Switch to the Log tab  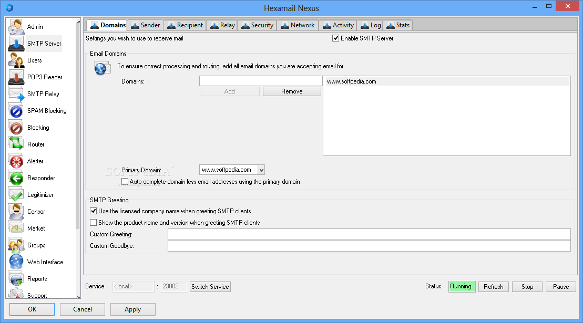coord(370,25)
